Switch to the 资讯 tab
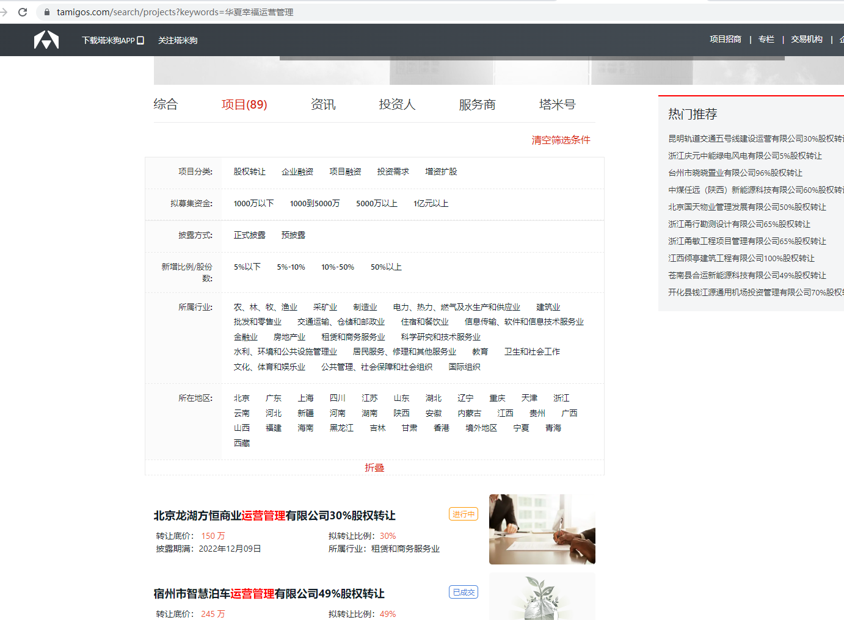This screenshot has height=620, width=844. pyautogui.click(x=323, y=104)
